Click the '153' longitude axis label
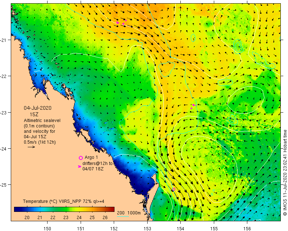288x231 pixels. coord(147,229)
